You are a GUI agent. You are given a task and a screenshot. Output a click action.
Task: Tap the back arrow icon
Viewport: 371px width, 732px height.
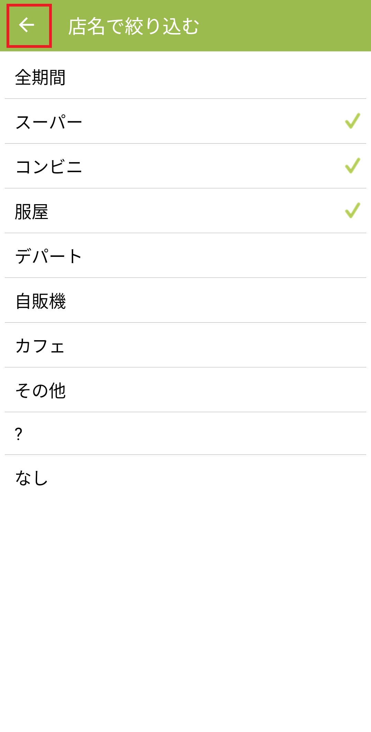27,25
